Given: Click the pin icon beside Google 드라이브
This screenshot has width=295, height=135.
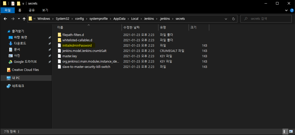Looking at the screenshot, I should click(50, 62).
